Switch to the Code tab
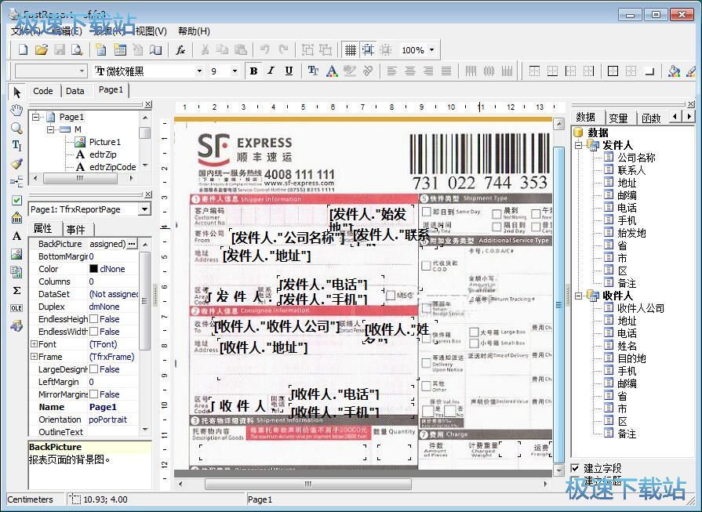Image resolution: width=702 pixels, height=512 pixels. pyautogui.click(x=43, y=91)
